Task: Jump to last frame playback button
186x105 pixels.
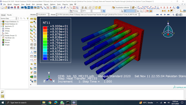Action: (168, 15)
